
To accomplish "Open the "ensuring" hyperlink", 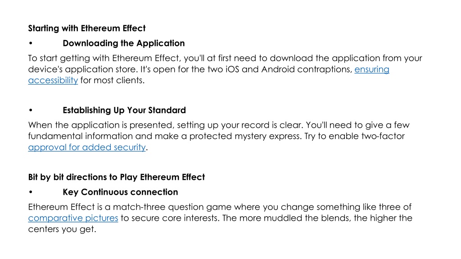I will click(371, 69).
